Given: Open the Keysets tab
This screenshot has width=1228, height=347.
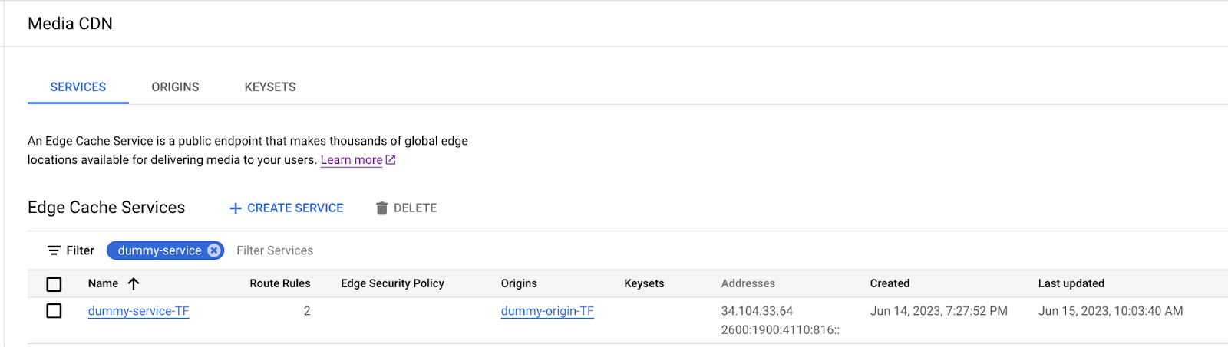Looking at the screenshot, I should coord(270,87).
